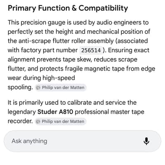Click the phrase "wear during high-speed"
165x165 pixels.
click(41, 78)
